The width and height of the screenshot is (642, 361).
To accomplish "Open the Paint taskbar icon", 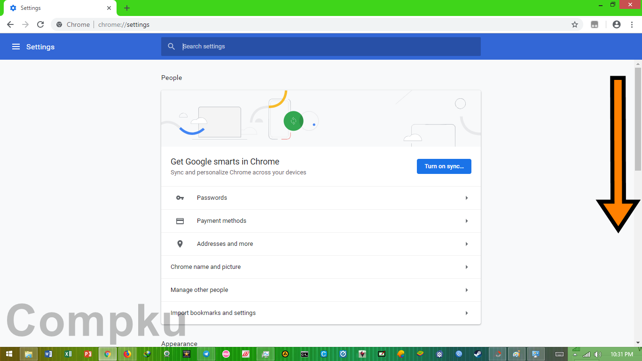I will click(517, 354).
